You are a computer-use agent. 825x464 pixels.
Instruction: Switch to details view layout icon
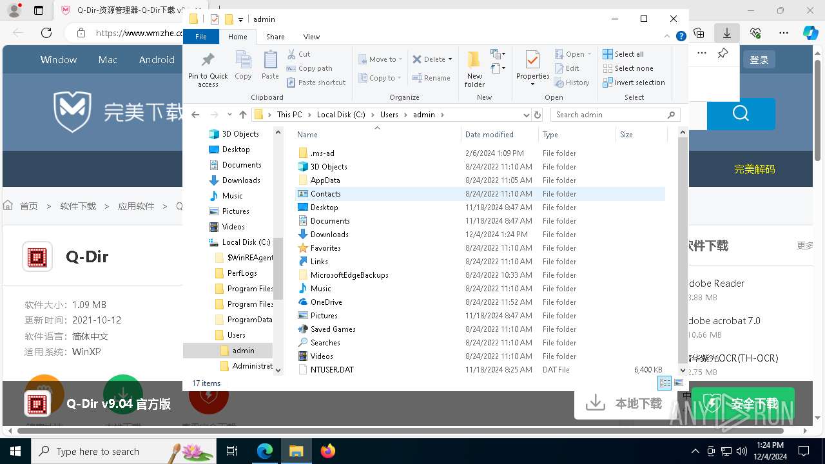[x=664, y=383]
